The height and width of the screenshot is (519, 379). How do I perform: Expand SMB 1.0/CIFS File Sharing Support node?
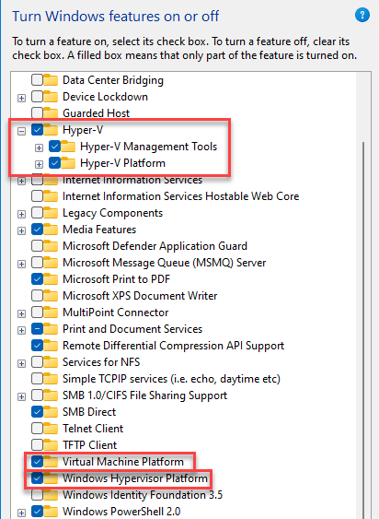(21, 396)
